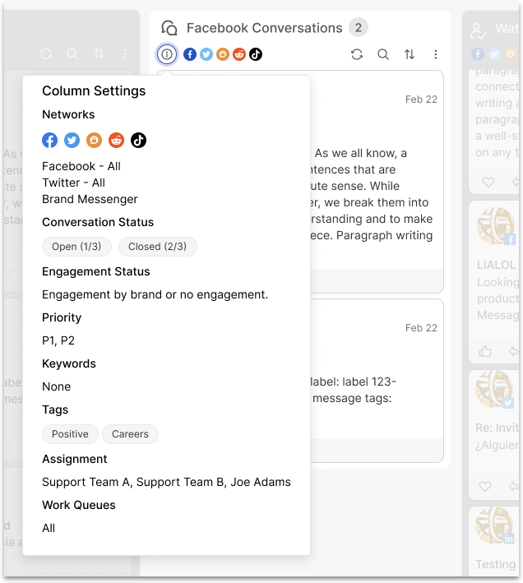This screenshot has width=523, height=583.
Task: Click Reddit icon in column header
Action: click(239, 54)
